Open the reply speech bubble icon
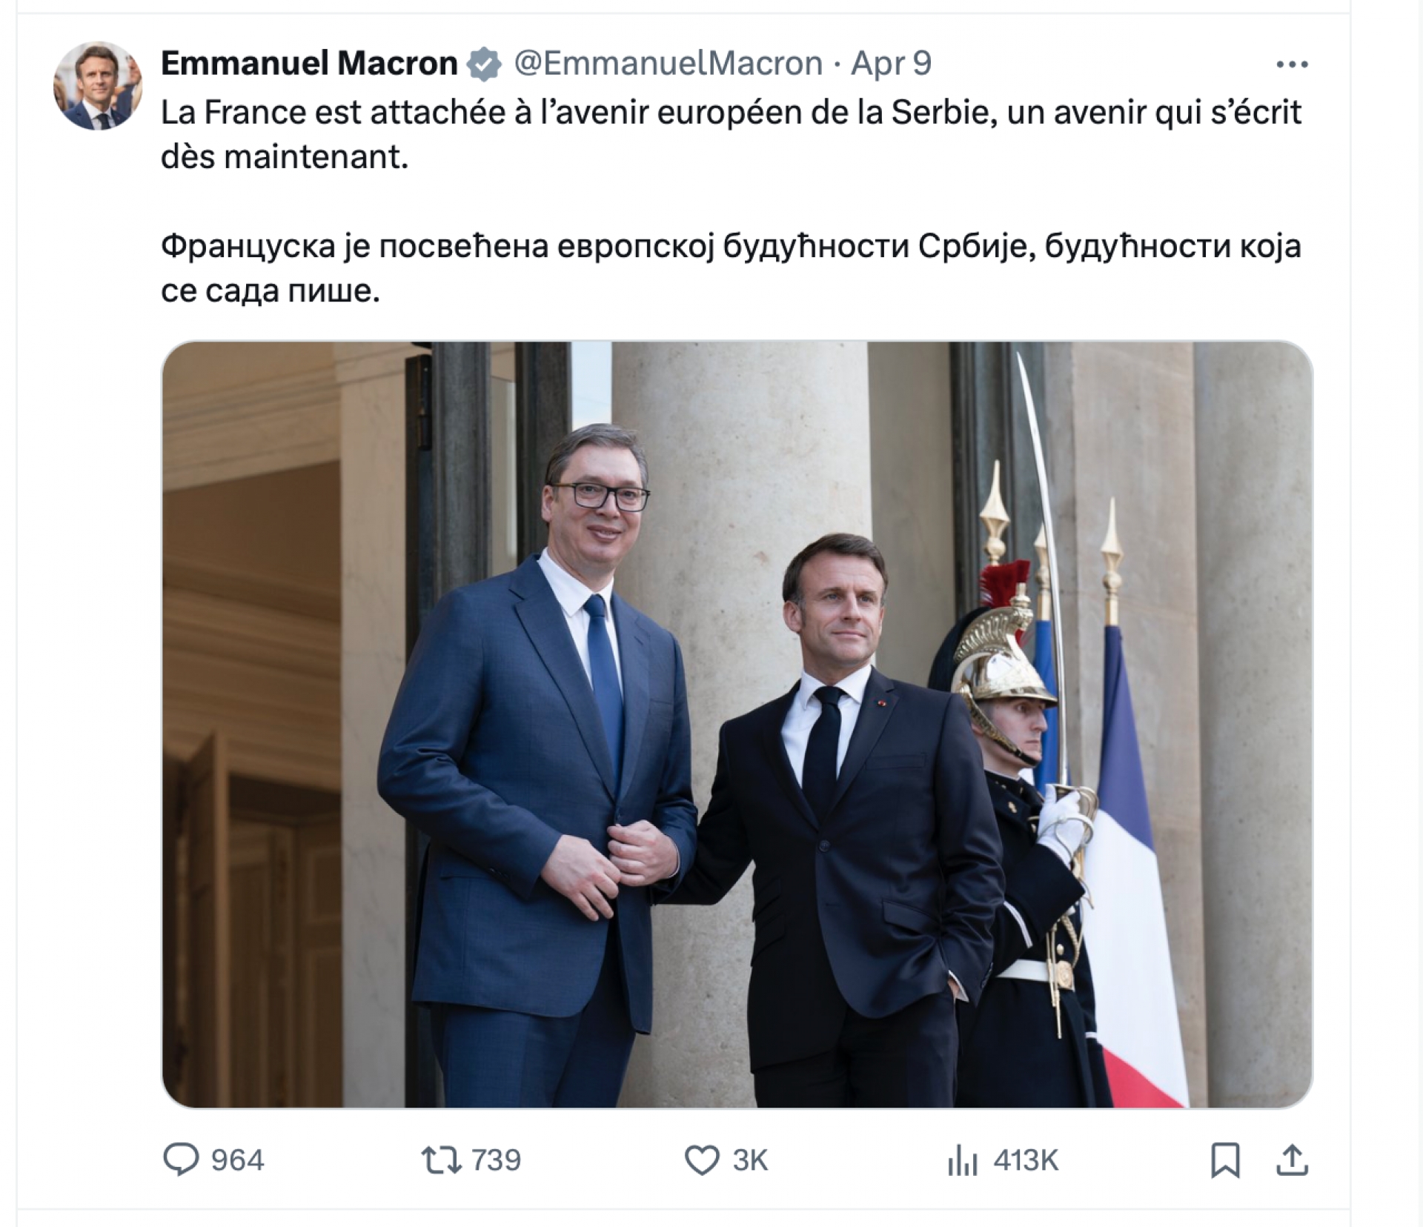The height and width of the screenshot is (1227, 1423). pos(181,1160)
